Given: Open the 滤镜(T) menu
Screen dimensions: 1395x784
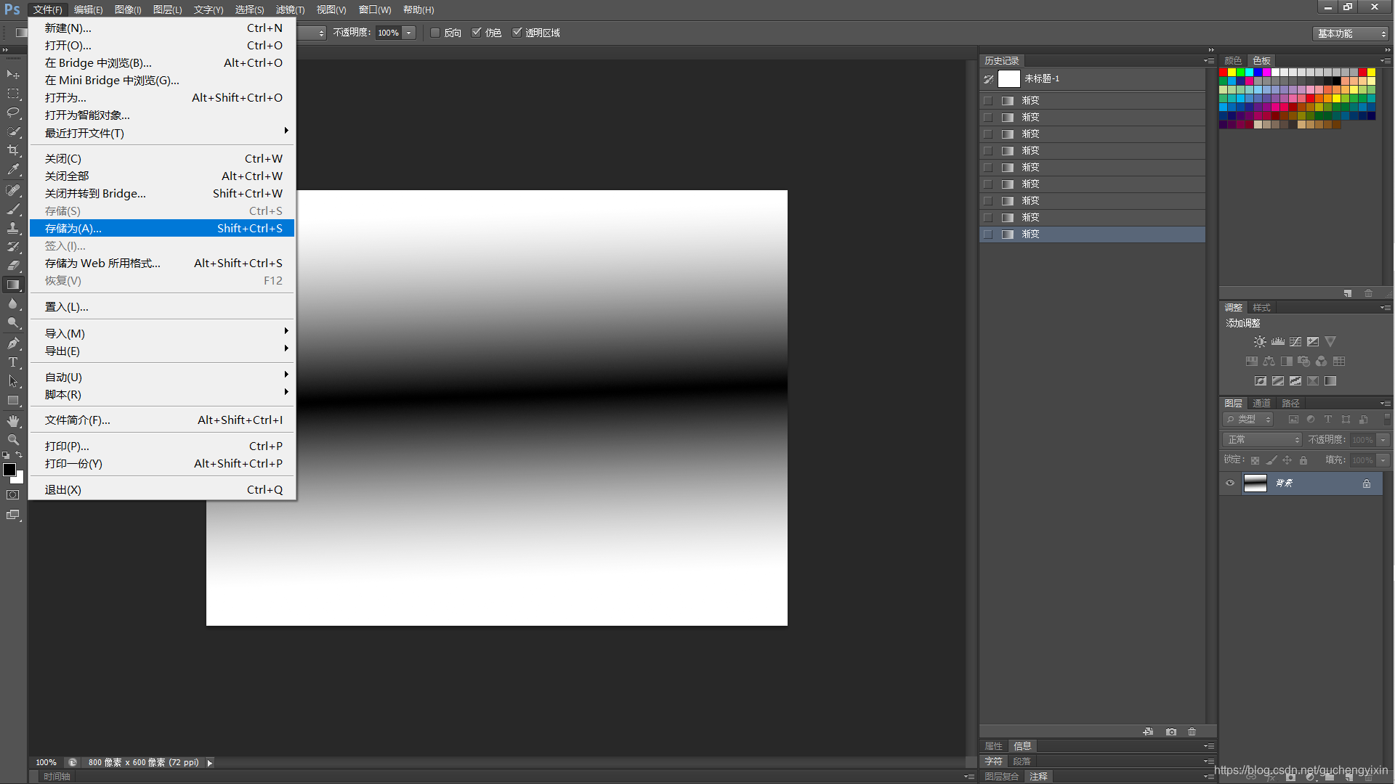Looking at the screenshot, I should 290,9.
